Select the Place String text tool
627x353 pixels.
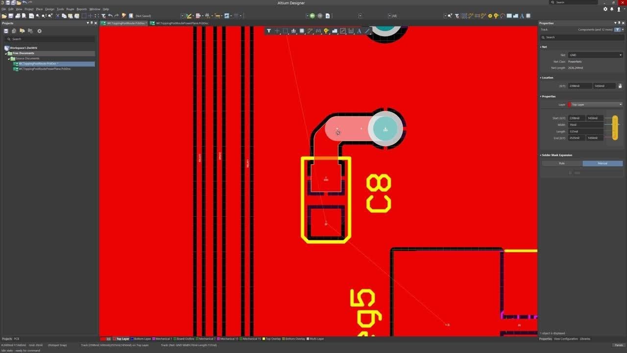pyautogui.click(x=359, y=31)
